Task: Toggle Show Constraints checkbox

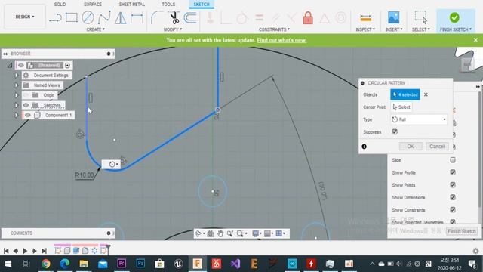Action: click(453, 210)
